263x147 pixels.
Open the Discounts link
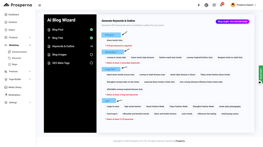click(x=17, y=58)
